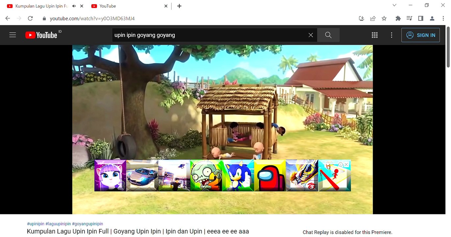The height and width of the screenshot is (237, 451).
Task: Open the YouTube apps grid
Action: [x=375, y=35]
